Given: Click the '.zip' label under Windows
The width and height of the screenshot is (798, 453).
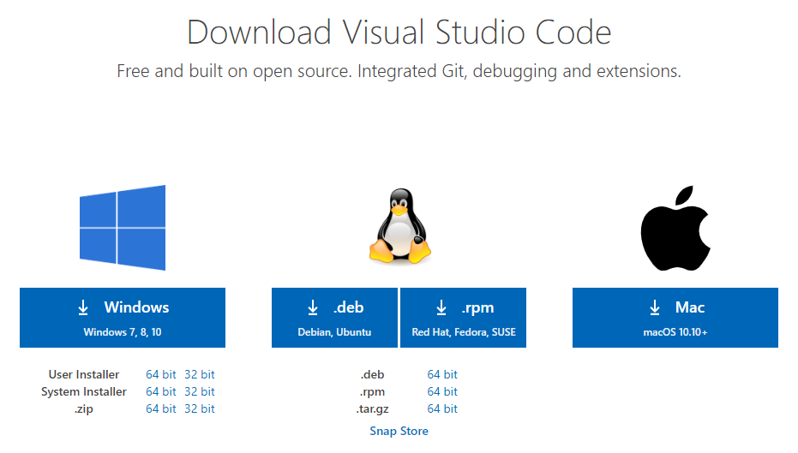Looking at the screenshot, I should click(84, 409).
